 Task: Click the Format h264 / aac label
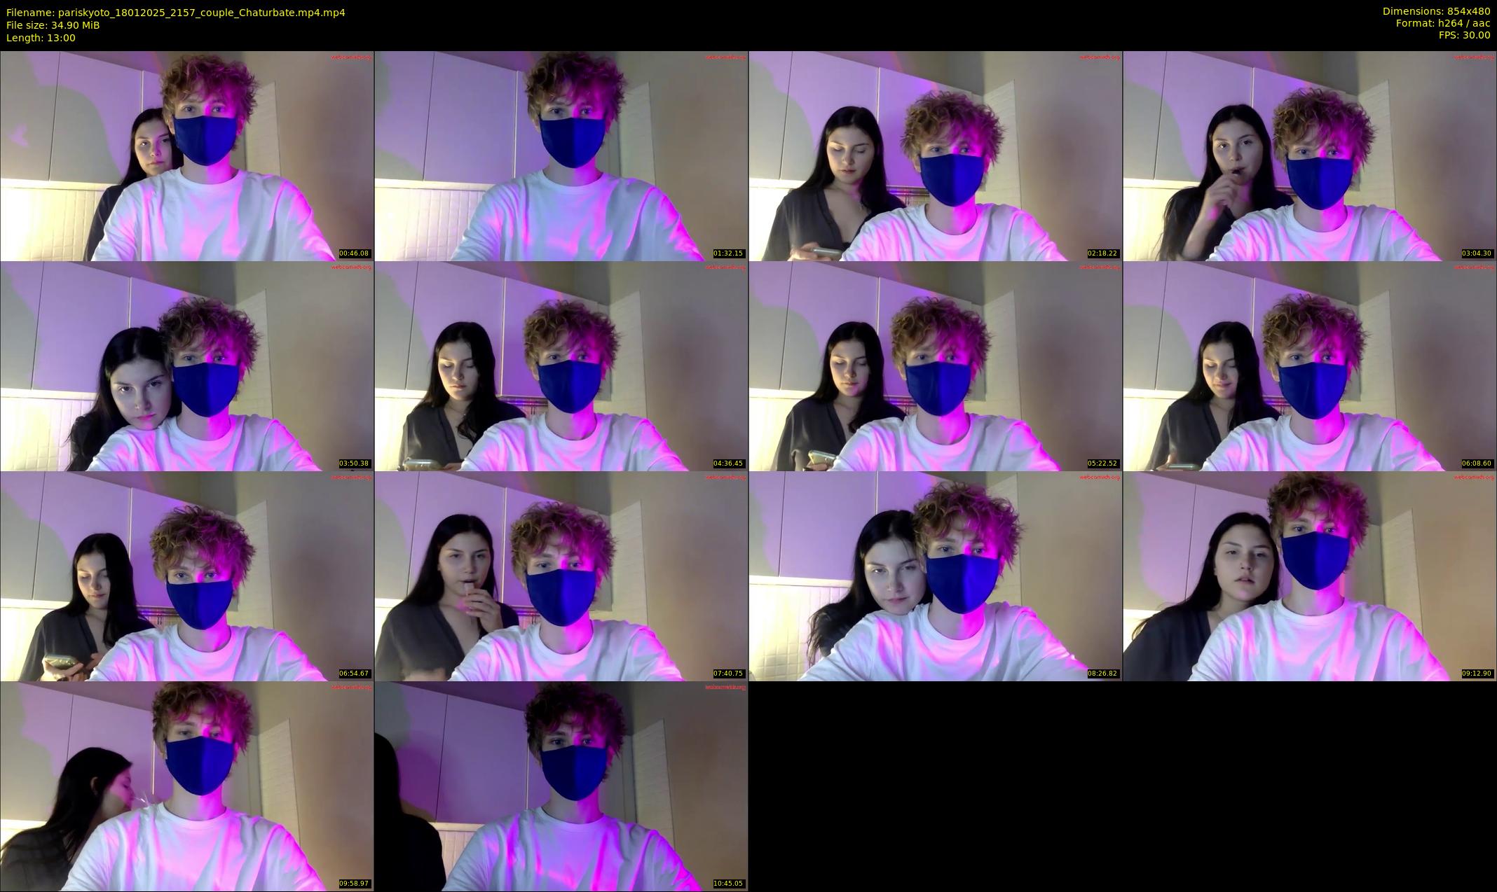[x=1442, y=23]
